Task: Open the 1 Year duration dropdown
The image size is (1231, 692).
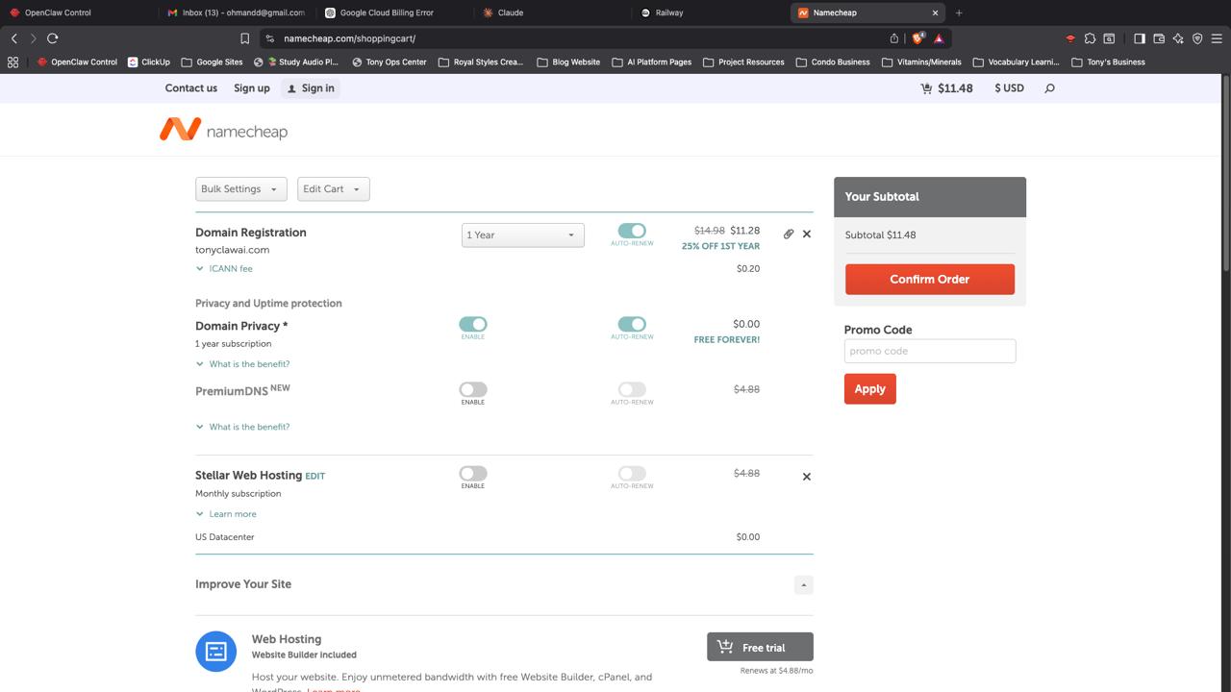Action: (x=522, y=235)
